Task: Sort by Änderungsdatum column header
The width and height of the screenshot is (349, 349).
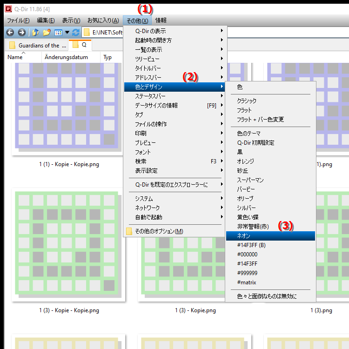Action: click(x=71, y=57)
